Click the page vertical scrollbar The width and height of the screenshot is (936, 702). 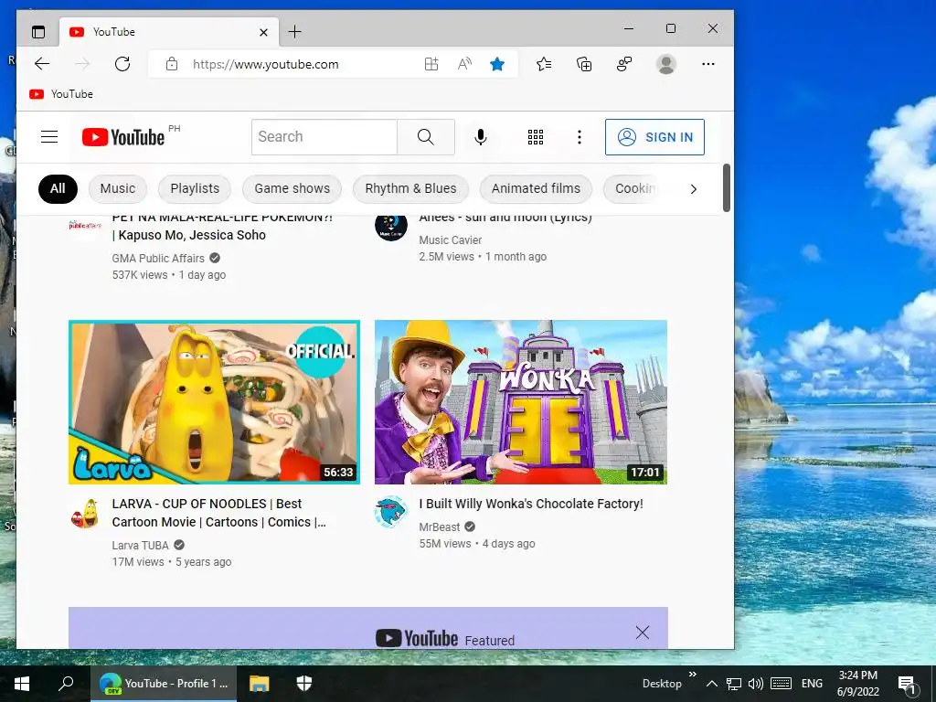[727, 188]
